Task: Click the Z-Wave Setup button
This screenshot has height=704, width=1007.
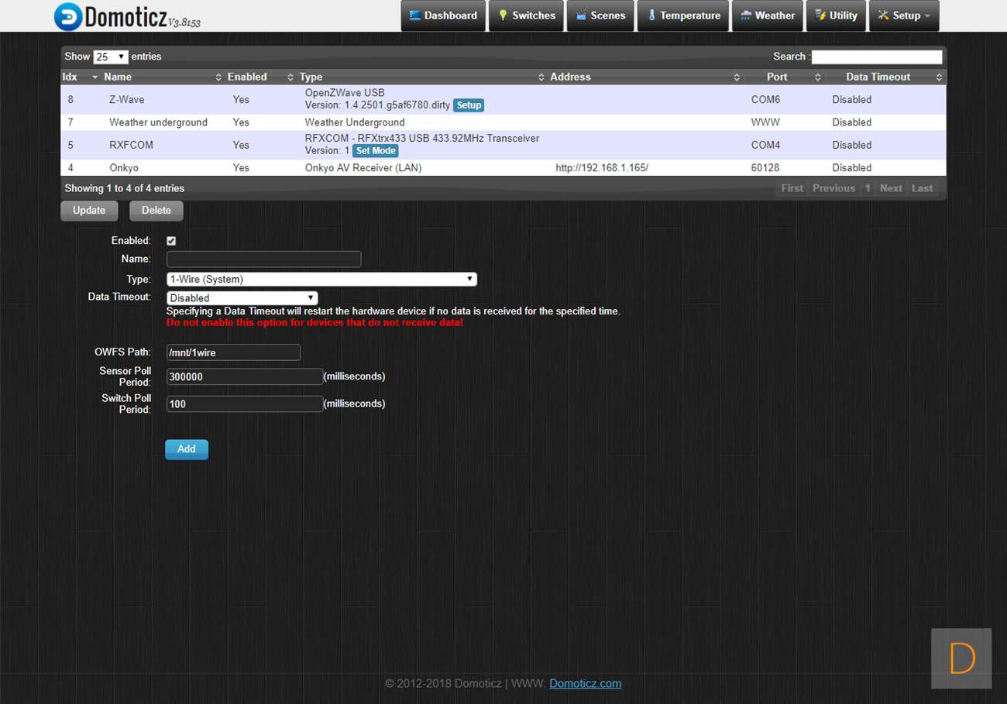Action: click(468, 105)
